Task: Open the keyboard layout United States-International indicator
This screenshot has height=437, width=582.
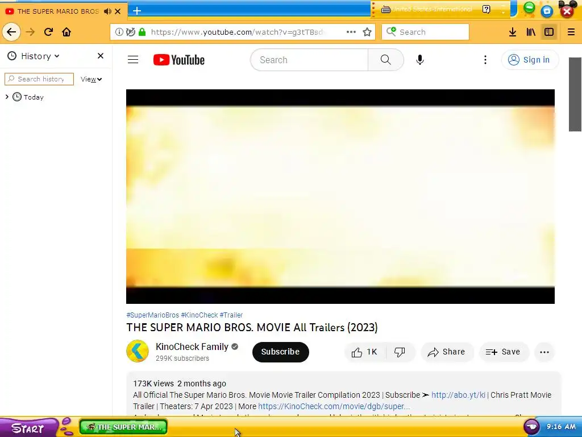Action: [426, 9]
